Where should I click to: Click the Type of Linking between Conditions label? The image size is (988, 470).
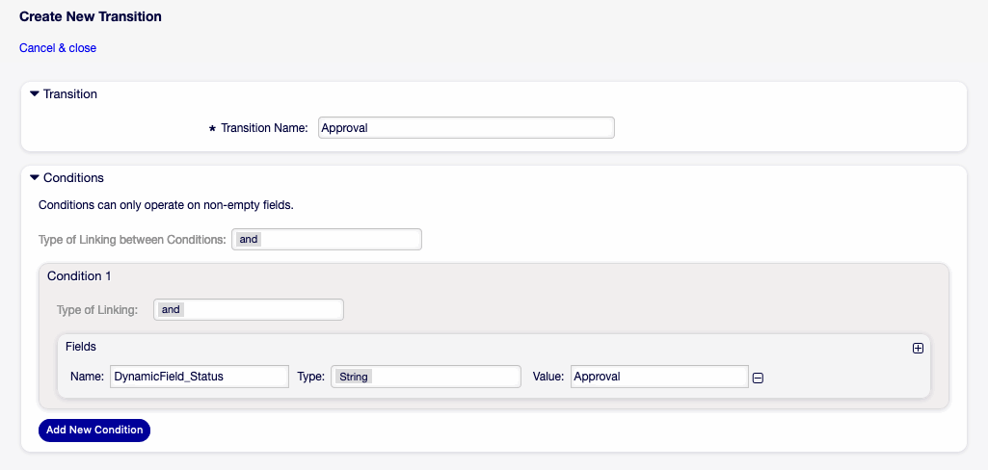tap(132, 240)
